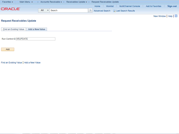
Task: Open the All search category dropdown
Action: point(44,10)
